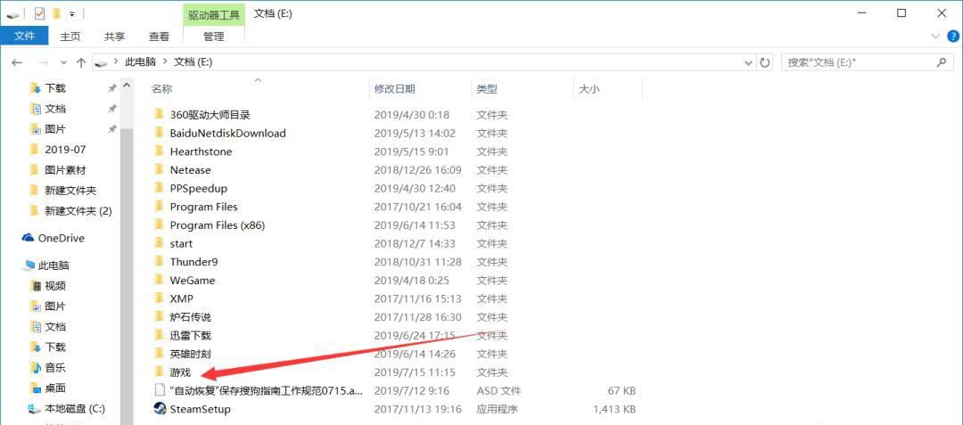Expand the chevron between 此电脑 and 文档 (E:)

pyautogui.click(x=166, y=62)
